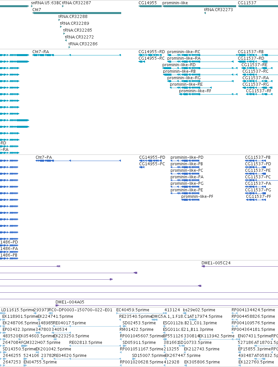This screenshot has height=367, width=278.
Task: Select the Cht7-RA transcript label
Action: [x=41, y=52]
